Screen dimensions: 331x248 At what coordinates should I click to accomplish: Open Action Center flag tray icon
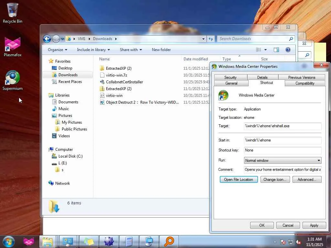283,242
